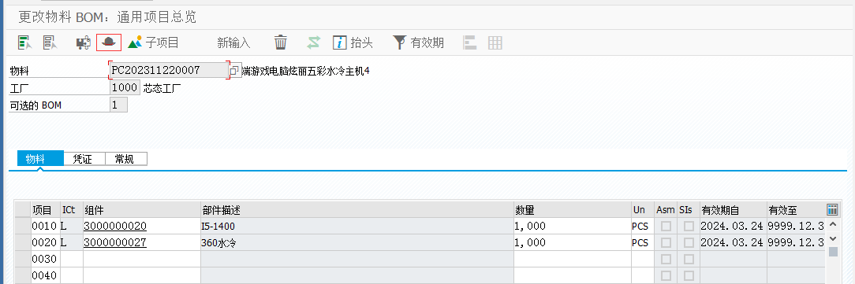The image size is (855, 284).
Task: Click the green swap arrows icon
Action: [x=314, y=42]
